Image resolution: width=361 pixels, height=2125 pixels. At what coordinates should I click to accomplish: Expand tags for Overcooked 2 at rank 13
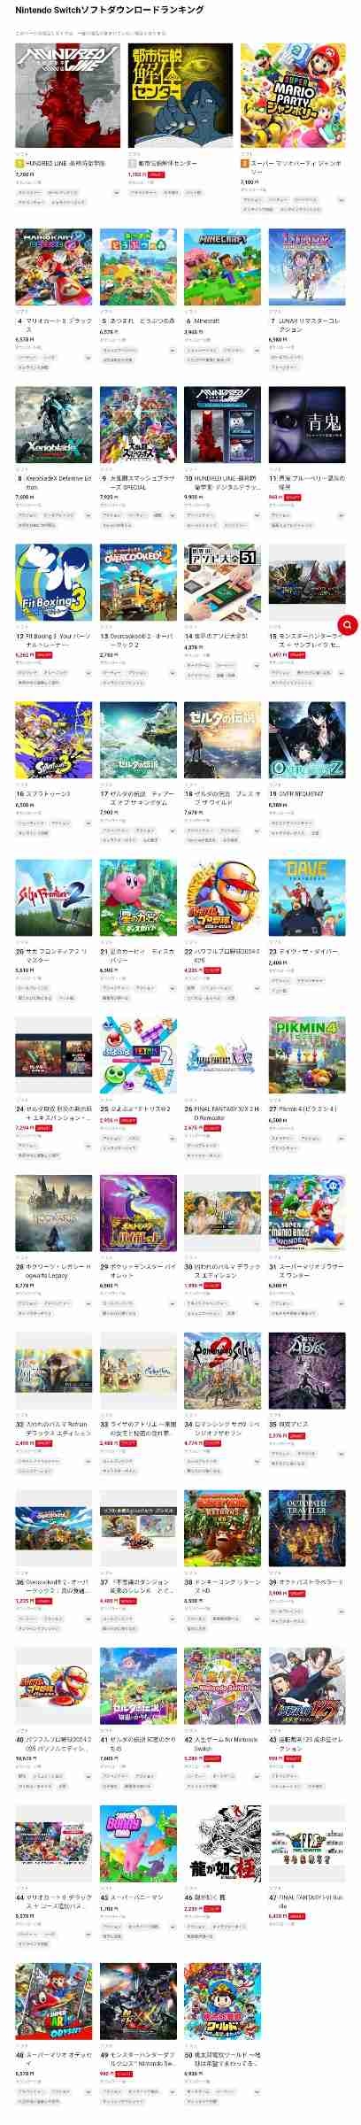pyautogui.click(x=173, y=674)
